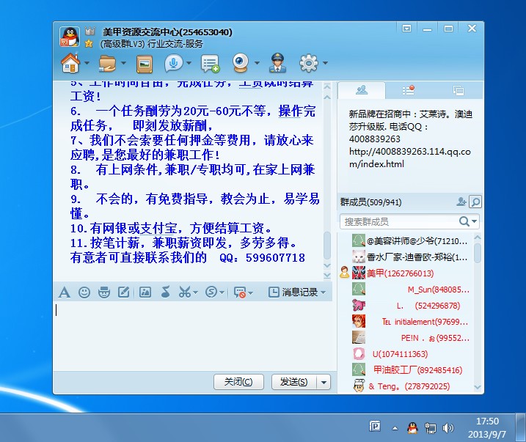Screen dimensions: 526x442
Task: Click the font style 'A' icon
Action: click(x=64, y=292)
